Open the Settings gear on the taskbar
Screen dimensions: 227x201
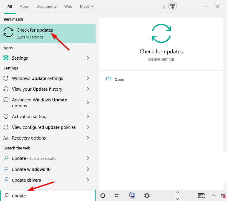[147, 196]
